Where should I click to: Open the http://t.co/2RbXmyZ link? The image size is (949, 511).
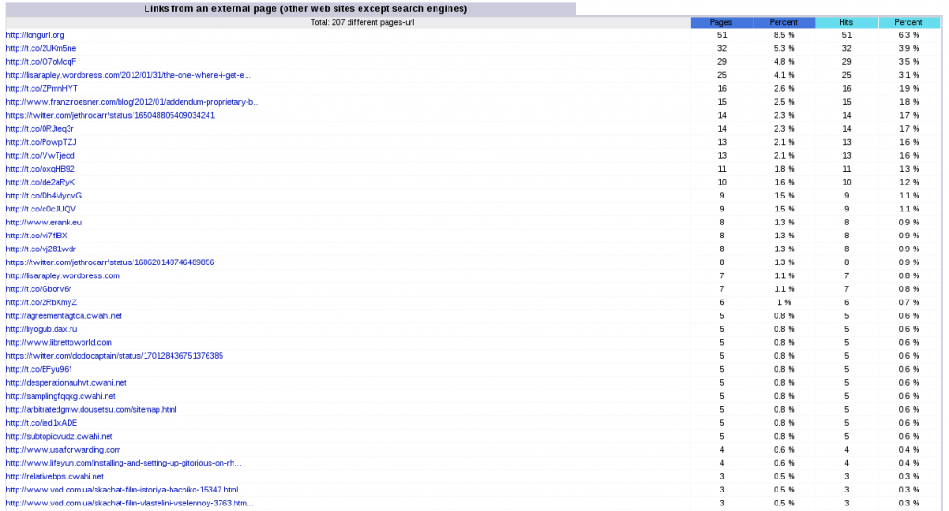tap(42, 302)
